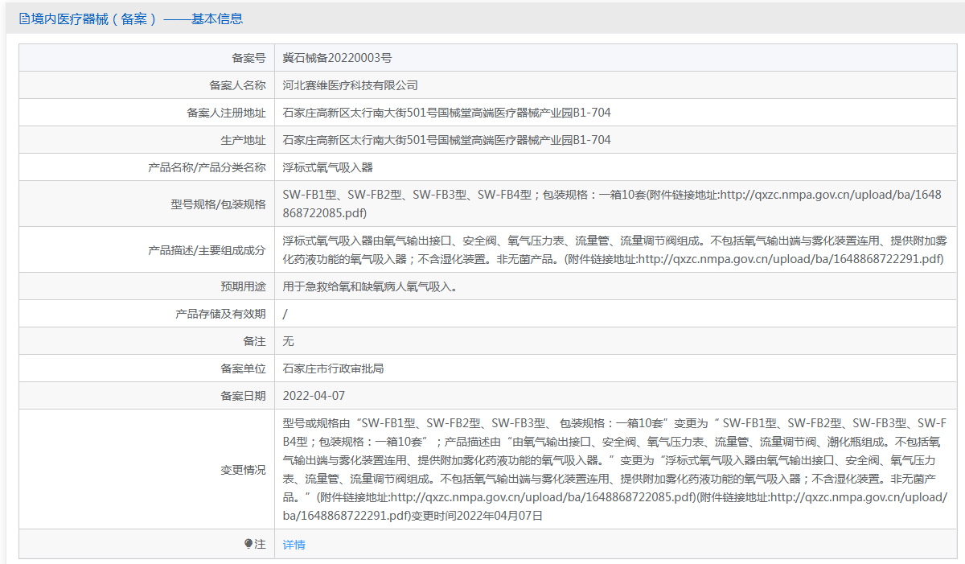The width and height of the screenshot is (965, 564).
Task: Click the 产品存储及有效期 label
Action: 220,314
